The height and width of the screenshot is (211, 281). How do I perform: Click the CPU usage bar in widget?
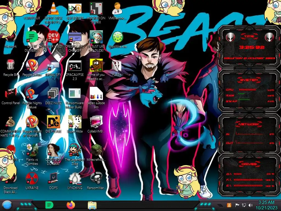coord(247,90)
